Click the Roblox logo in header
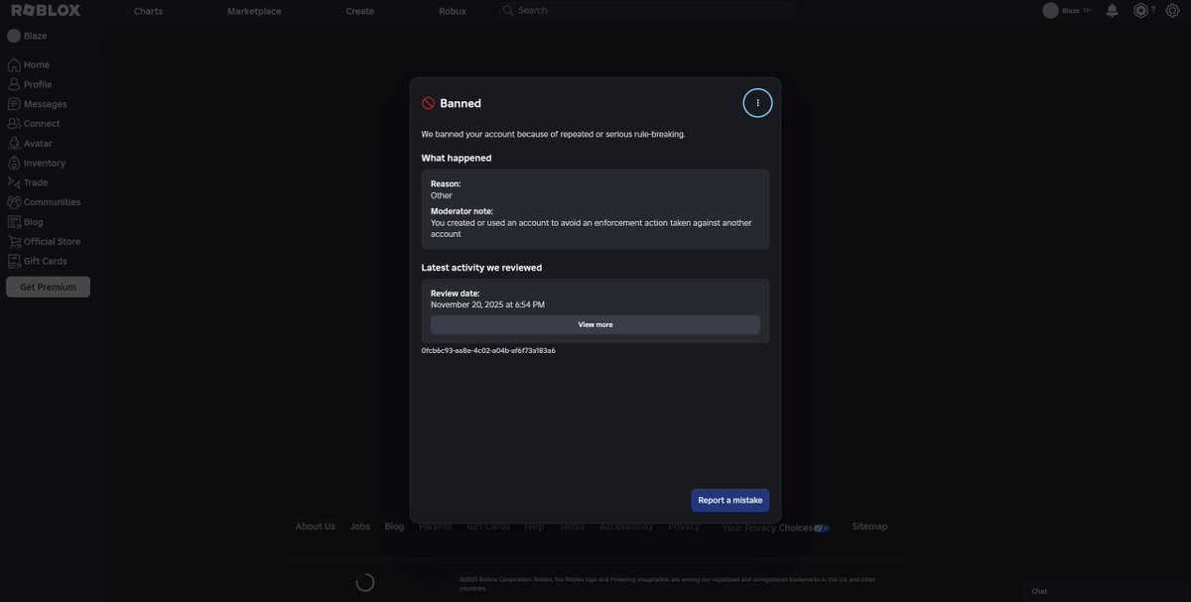This screenshot has height=602, width=1191. coord(46,10)
